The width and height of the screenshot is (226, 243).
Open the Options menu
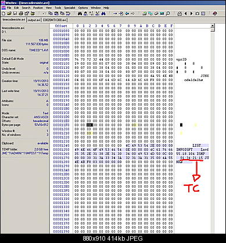click(83, 8)
